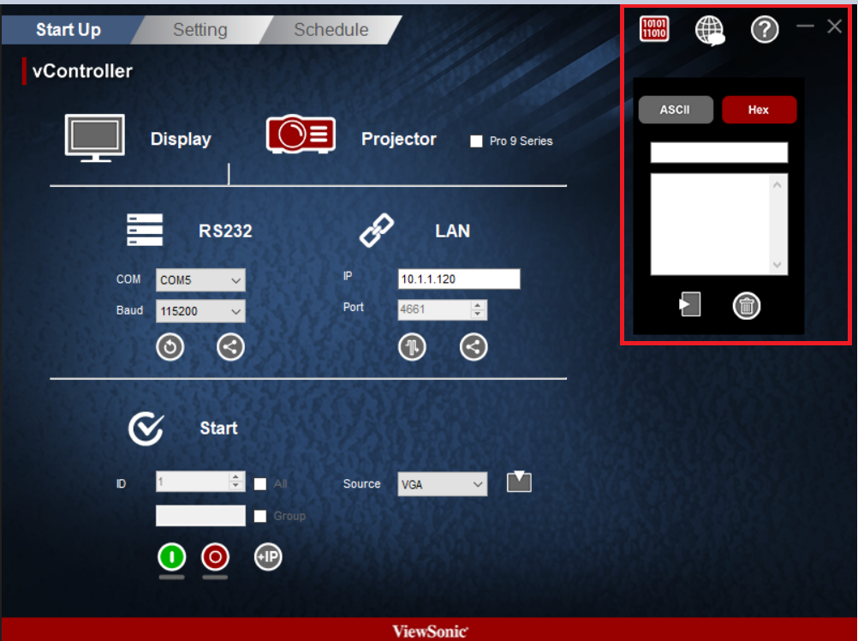Open the globe language selection icon
The image size is (858, 641).
pos(710,30)
